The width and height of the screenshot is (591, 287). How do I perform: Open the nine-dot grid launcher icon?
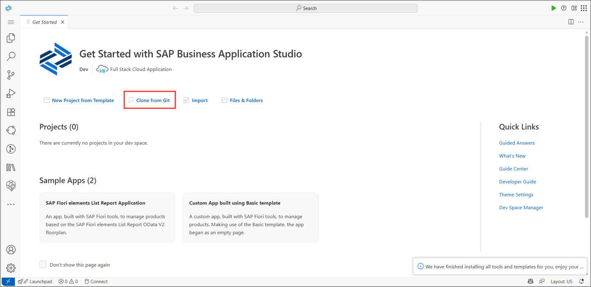click(x=584, y=8)
